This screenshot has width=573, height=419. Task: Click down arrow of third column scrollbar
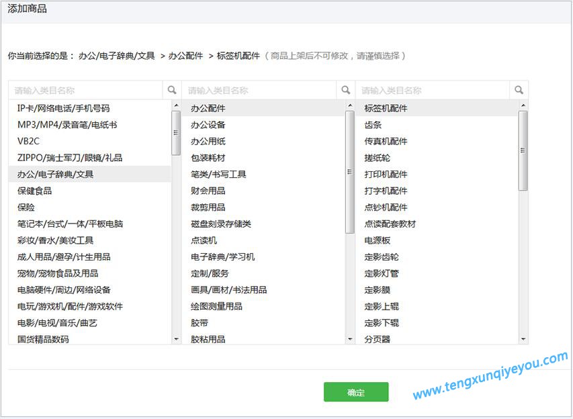[523, 339]
